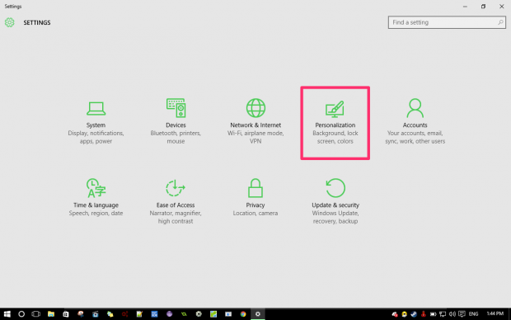The height and width of the screenshot is (320, 511).
Task: Open Time & language settings
Action: (x=96, y=197)
